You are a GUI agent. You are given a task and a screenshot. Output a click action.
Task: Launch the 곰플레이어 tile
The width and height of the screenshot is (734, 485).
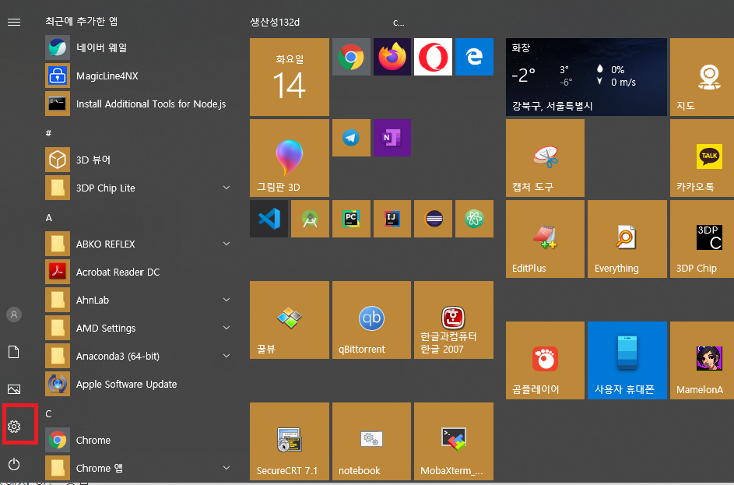545,360
